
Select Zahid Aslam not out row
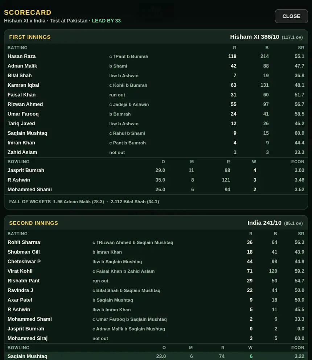(x=156, y=152)
